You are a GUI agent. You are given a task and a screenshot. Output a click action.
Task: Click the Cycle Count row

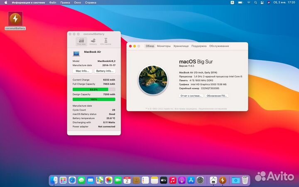tap(94, 110)
